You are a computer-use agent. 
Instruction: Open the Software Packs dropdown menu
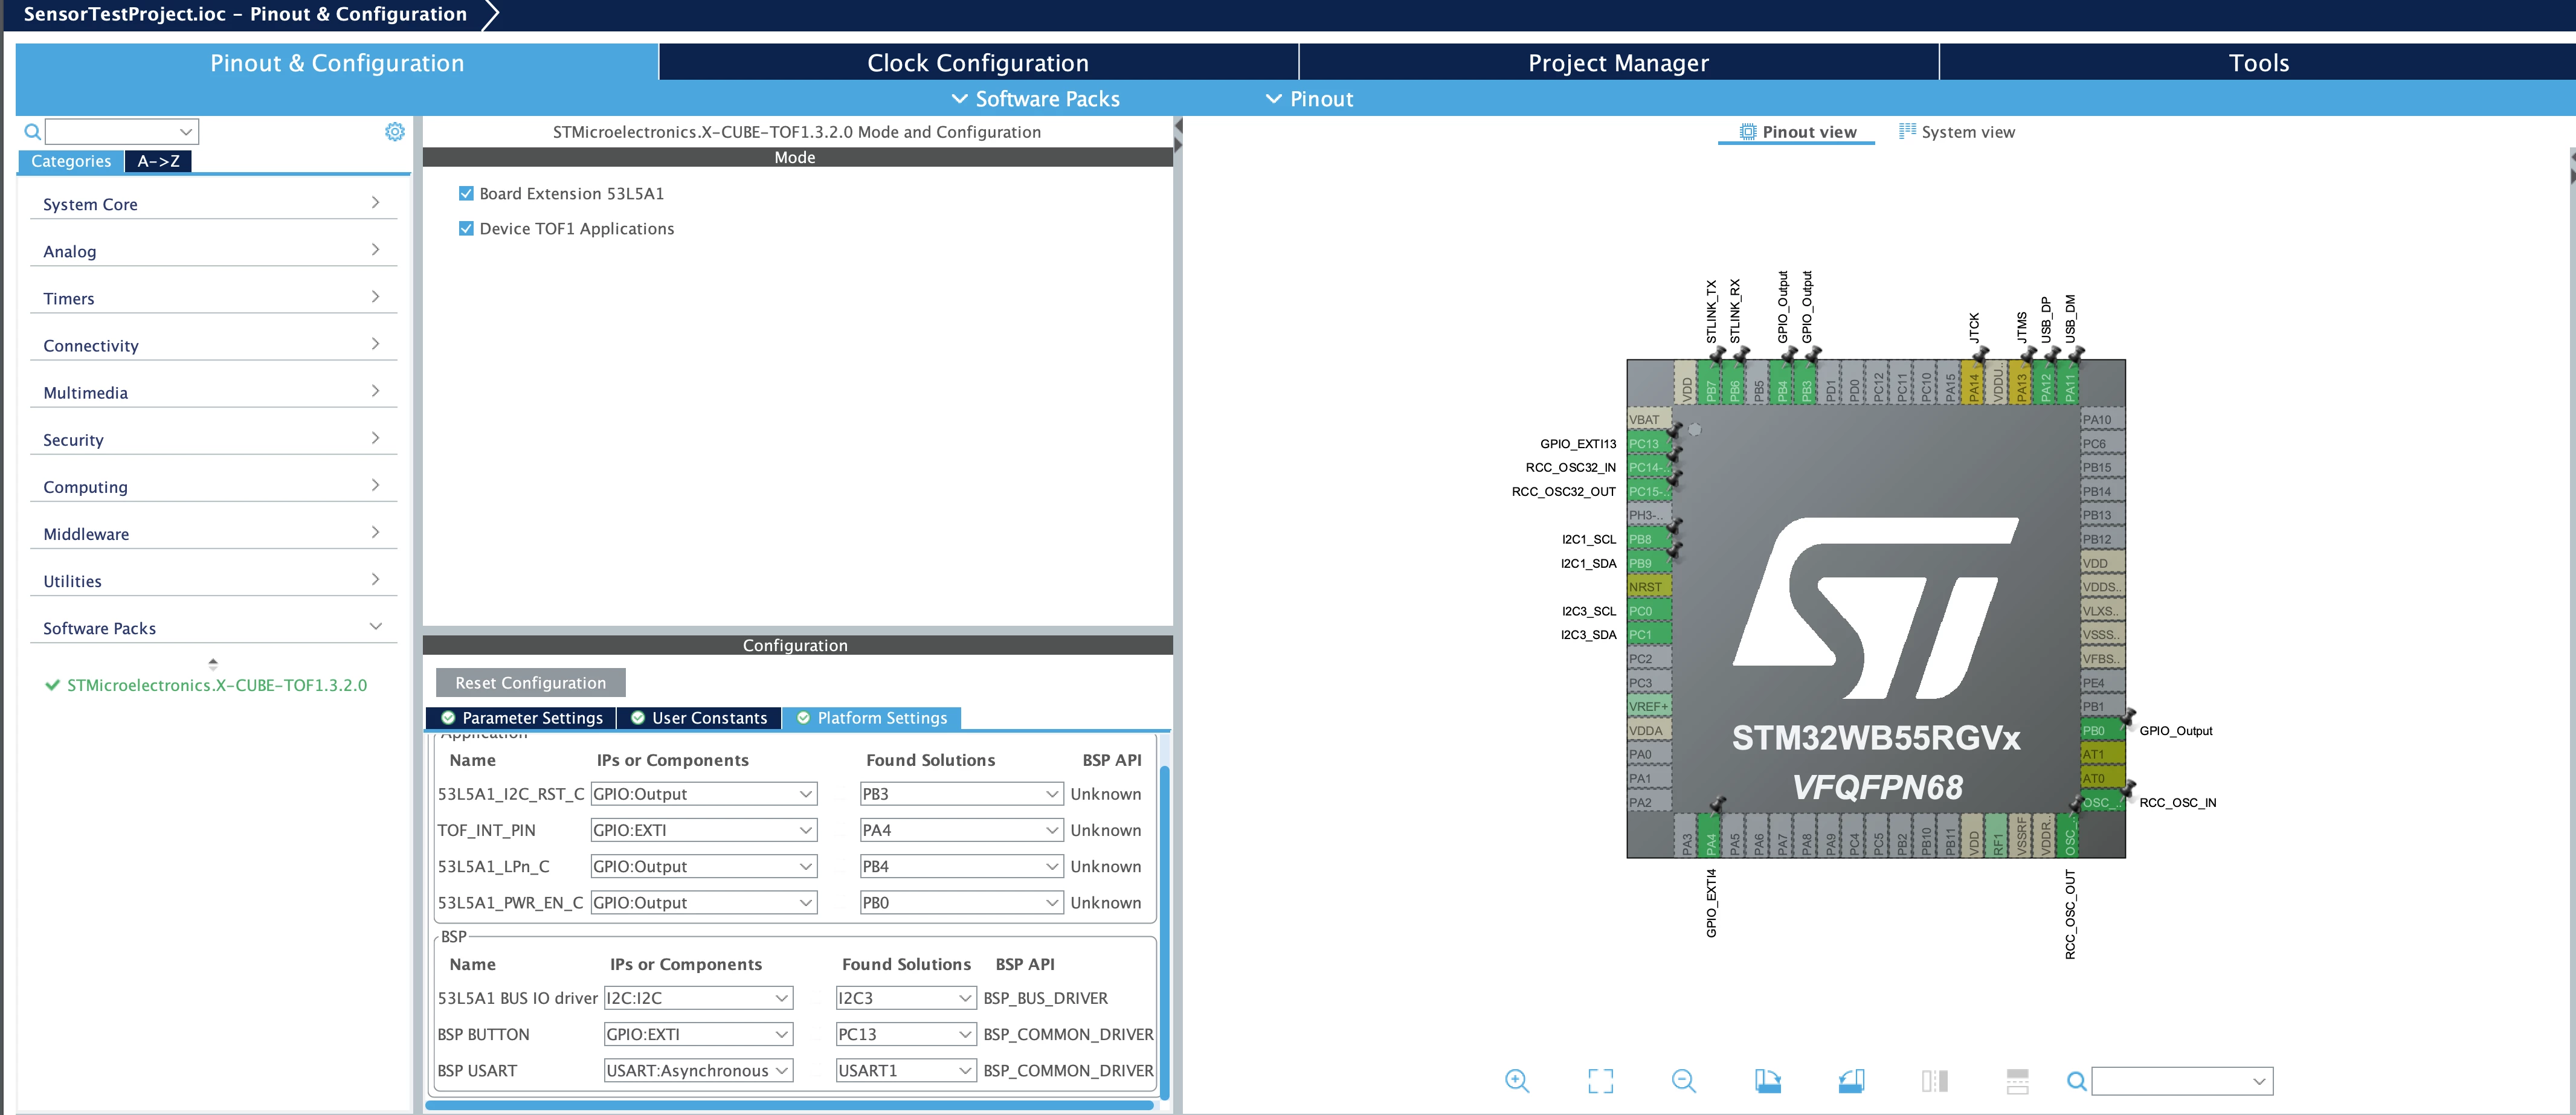coord(1035,98)
